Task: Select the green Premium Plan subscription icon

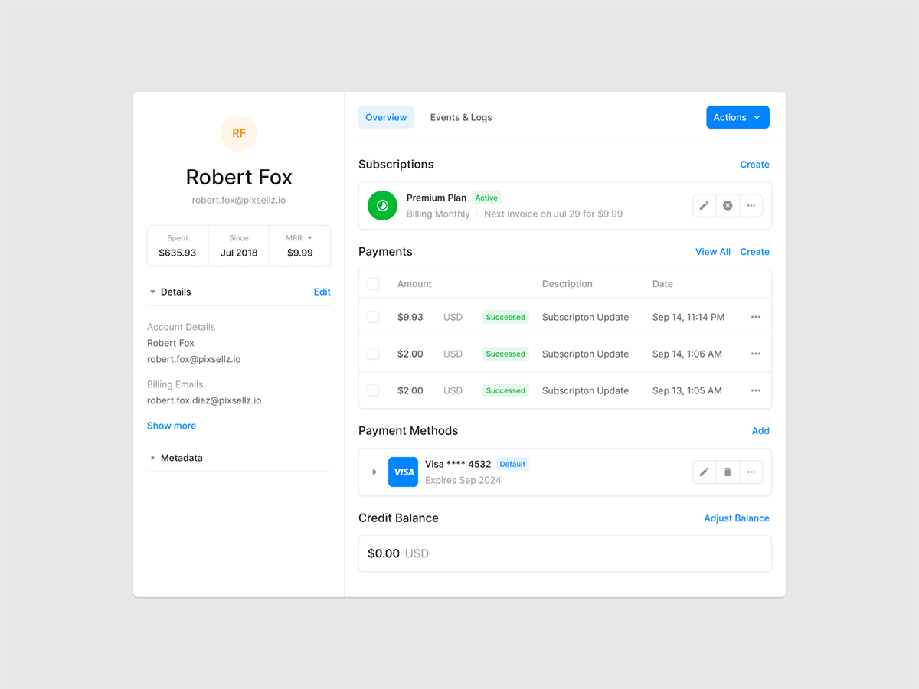Action: (x=382, y=205)
